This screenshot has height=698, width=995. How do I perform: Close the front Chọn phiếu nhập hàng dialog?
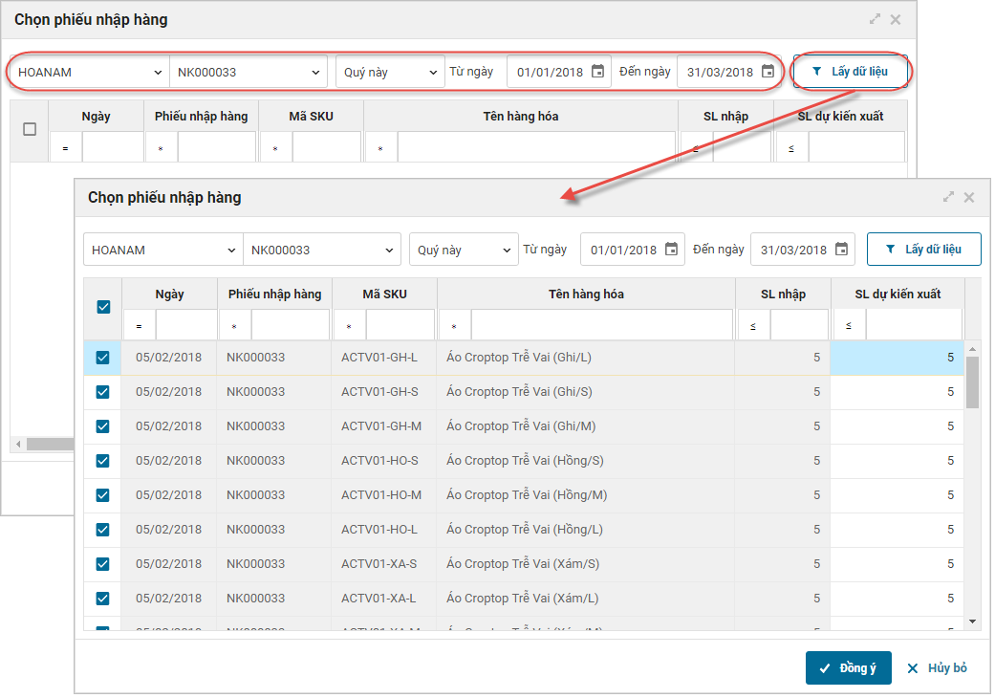(x=969, y=197)
